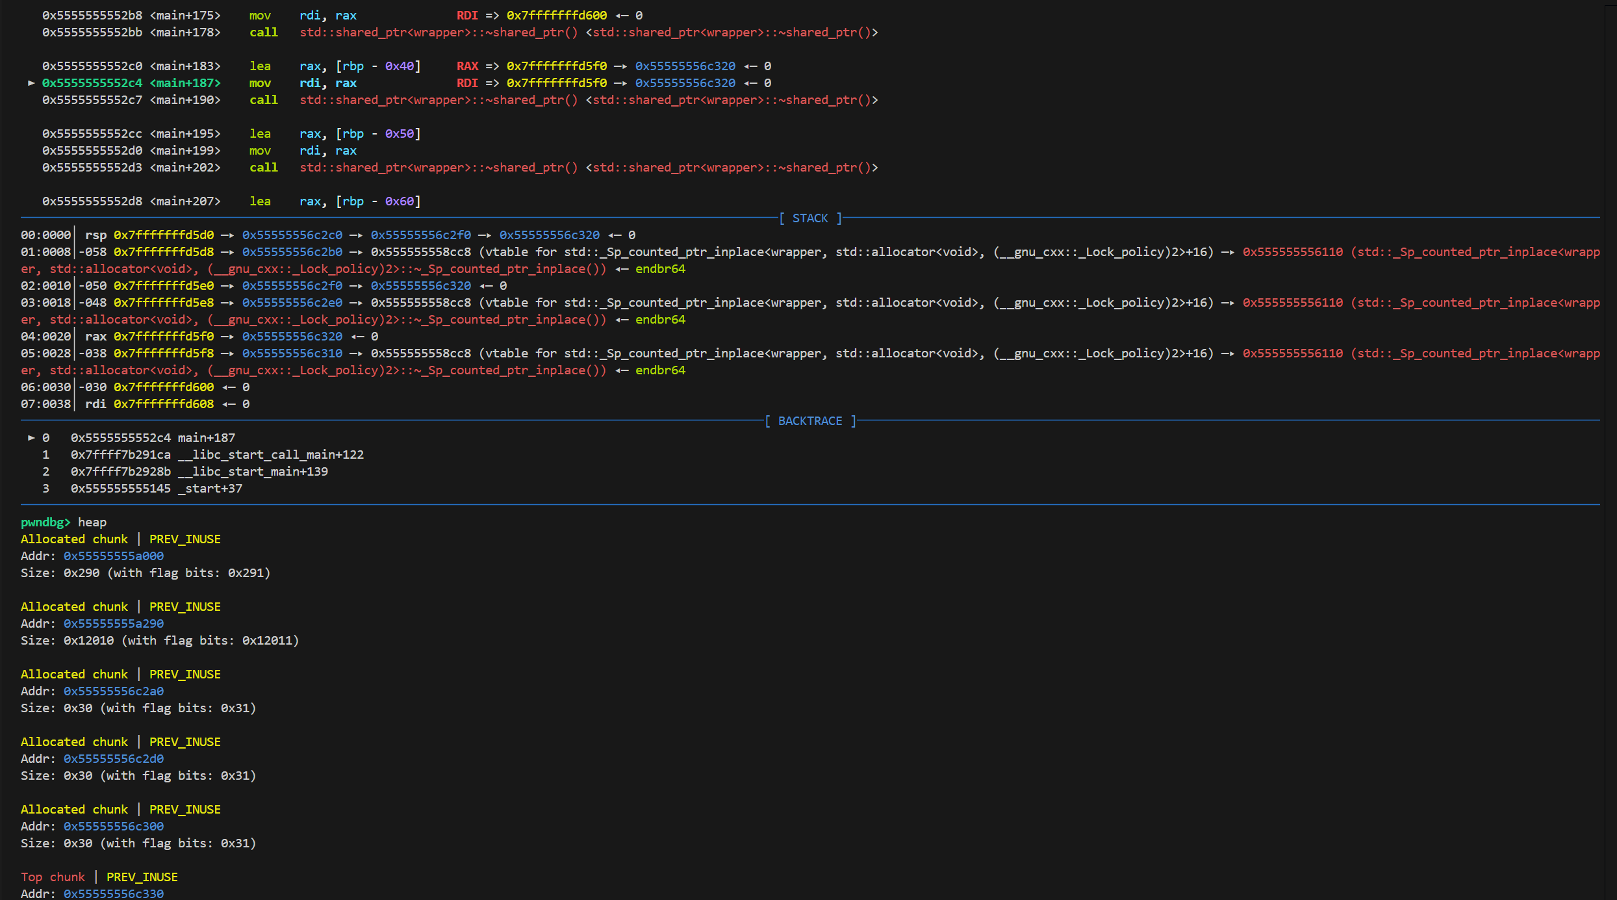The image size is (1617, 900).
Task: Click the BACKTRACE section header
Action: coord(810,421)
